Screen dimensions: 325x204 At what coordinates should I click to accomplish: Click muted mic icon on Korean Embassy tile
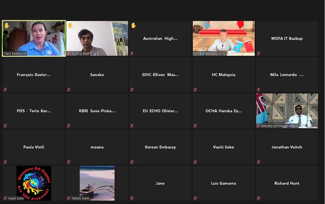132,162
